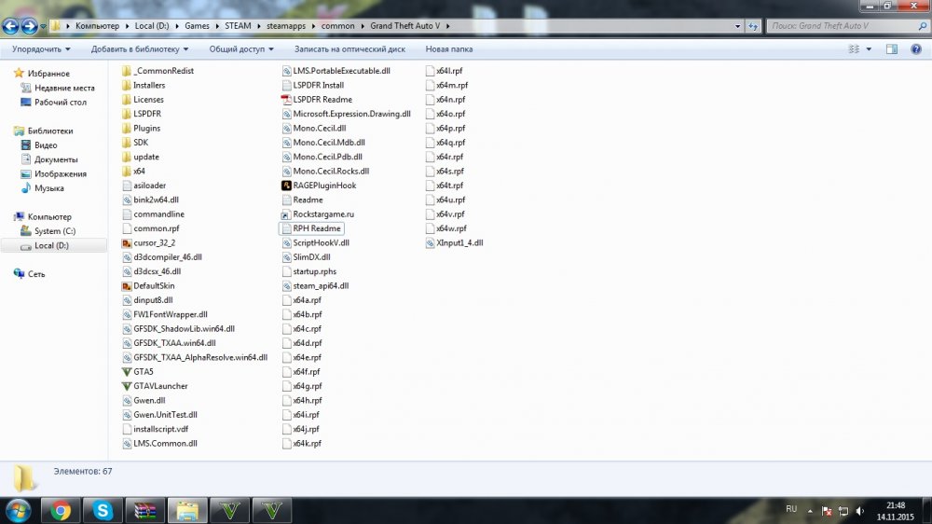Select the dinput8.dll file
This screenshot has width=932, height=524.
[147, 300]
